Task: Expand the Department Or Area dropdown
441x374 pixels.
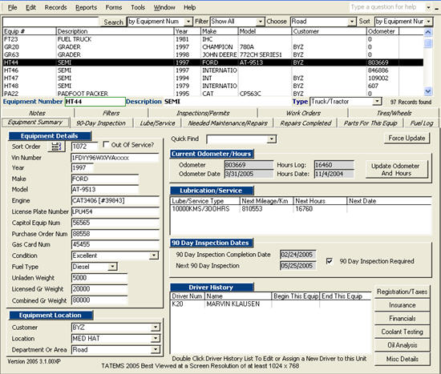Action: click(x=156, y=349)
